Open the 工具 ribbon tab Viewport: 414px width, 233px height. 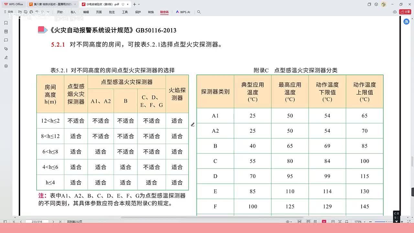125,12
